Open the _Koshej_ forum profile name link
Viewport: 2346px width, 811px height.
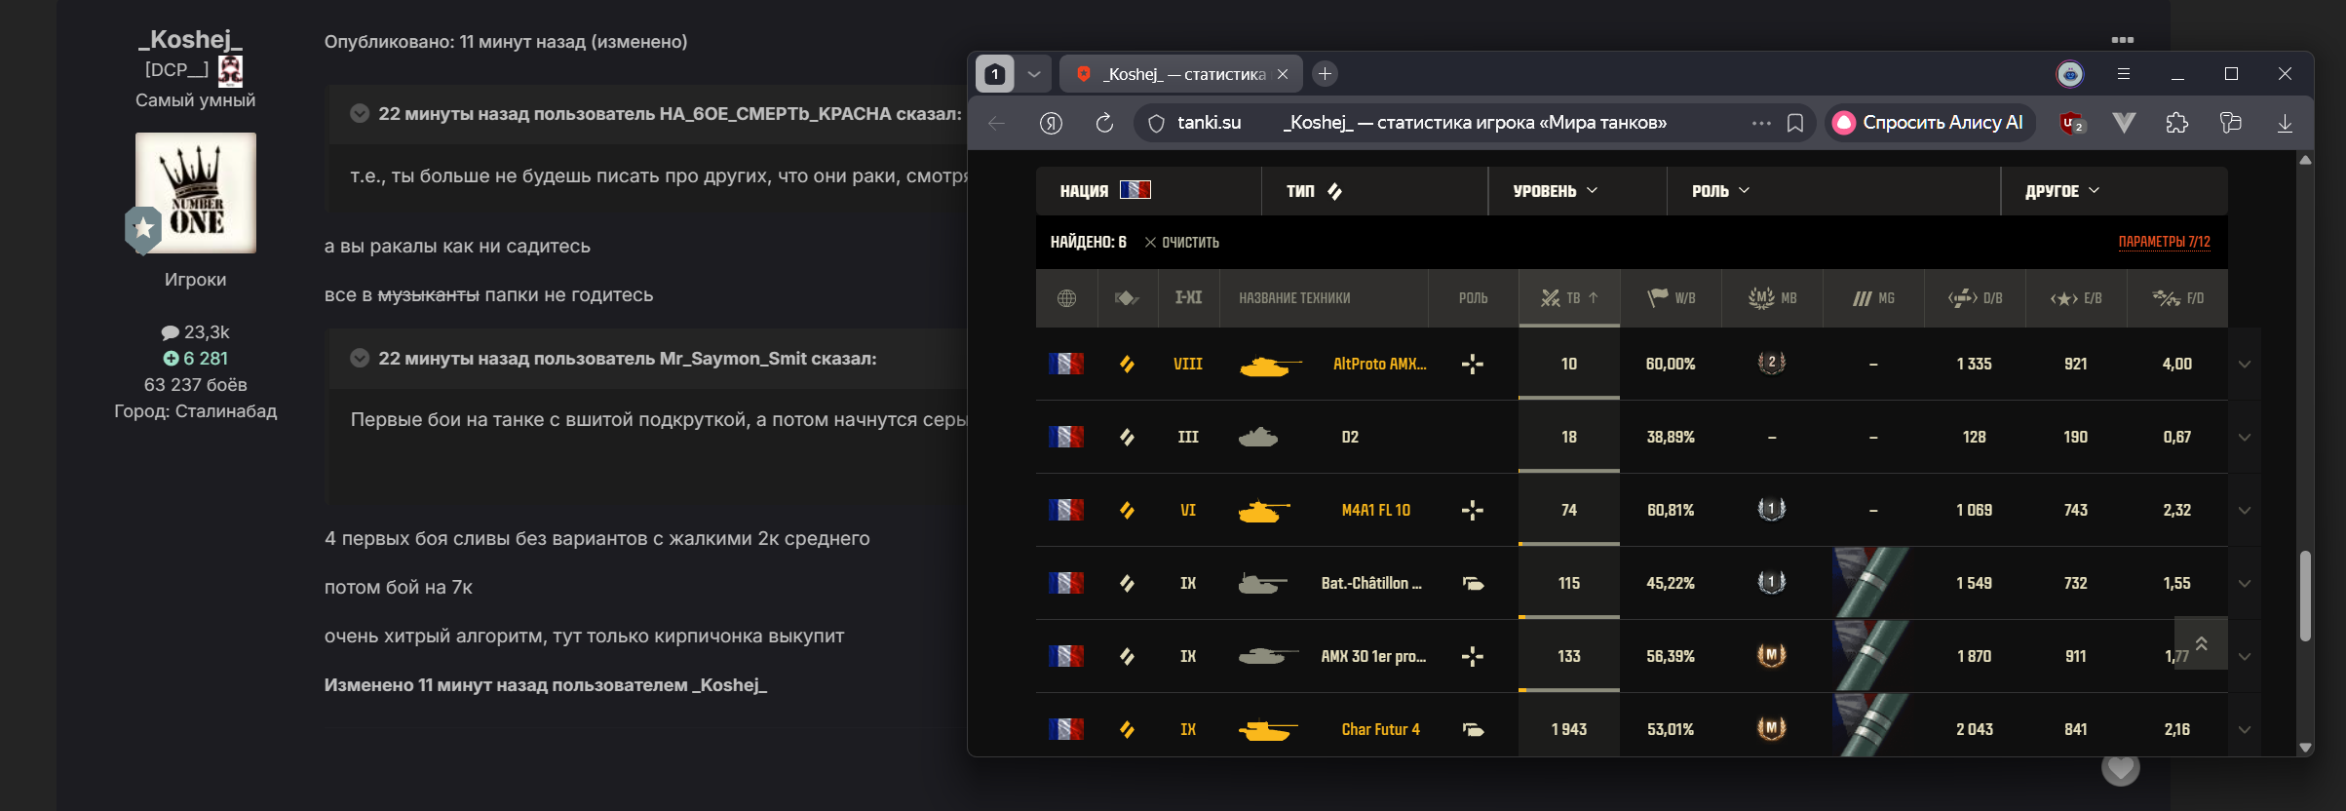click(190, 39)
